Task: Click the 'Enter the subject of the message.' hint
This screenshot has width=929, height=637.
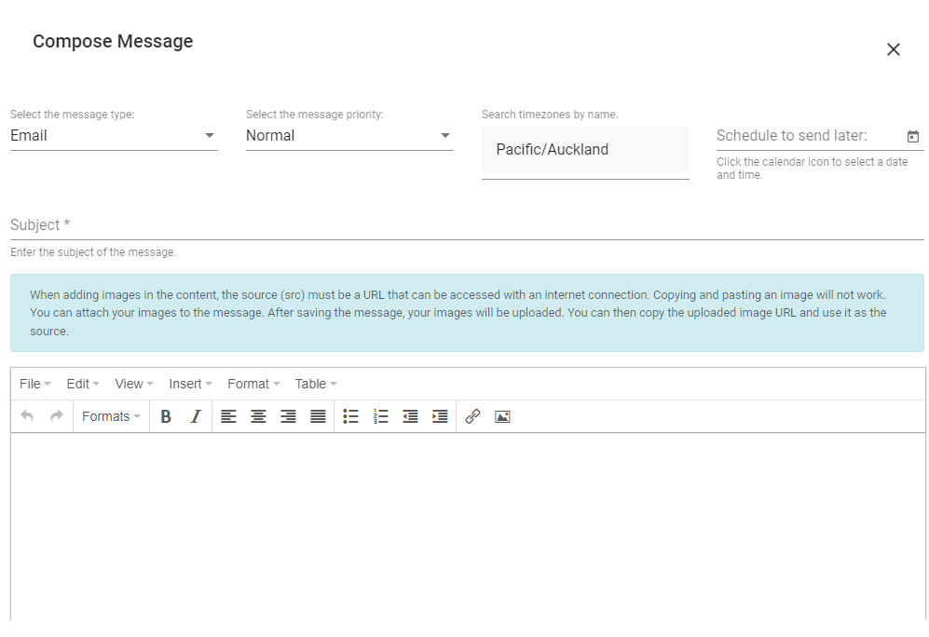Action: [93, 252]
